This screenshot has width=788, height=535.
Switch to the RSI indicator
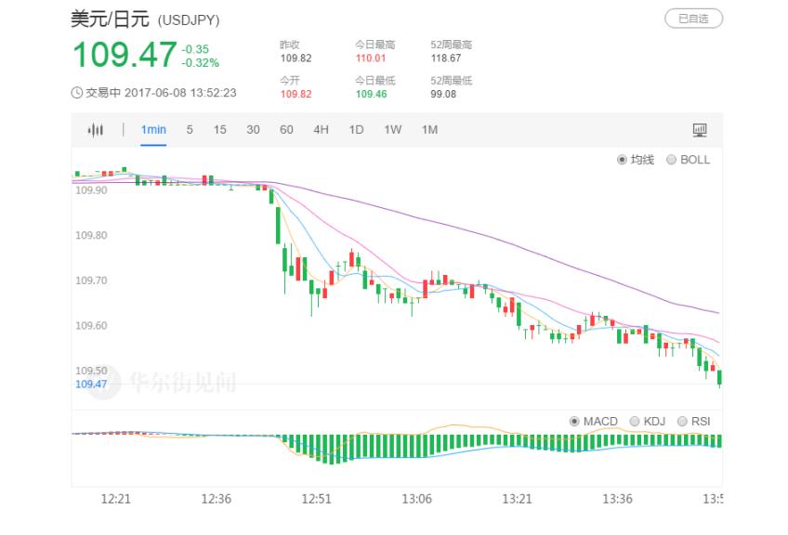coord(683,422)
